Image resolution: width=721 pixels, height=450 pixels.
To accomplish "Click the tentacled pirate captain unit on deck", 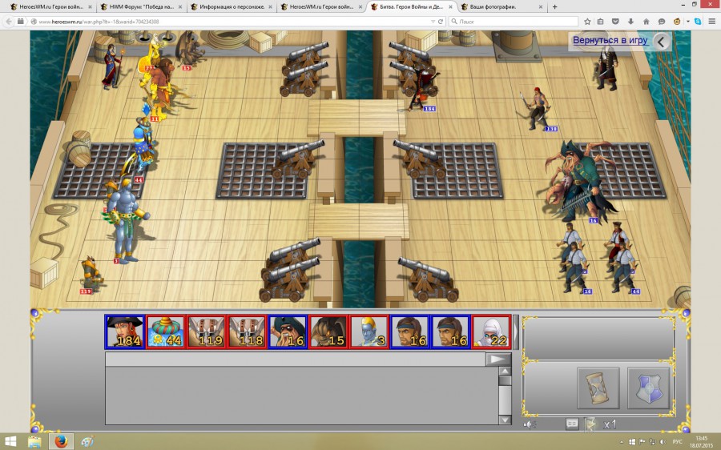I will [x=578, y=182].
